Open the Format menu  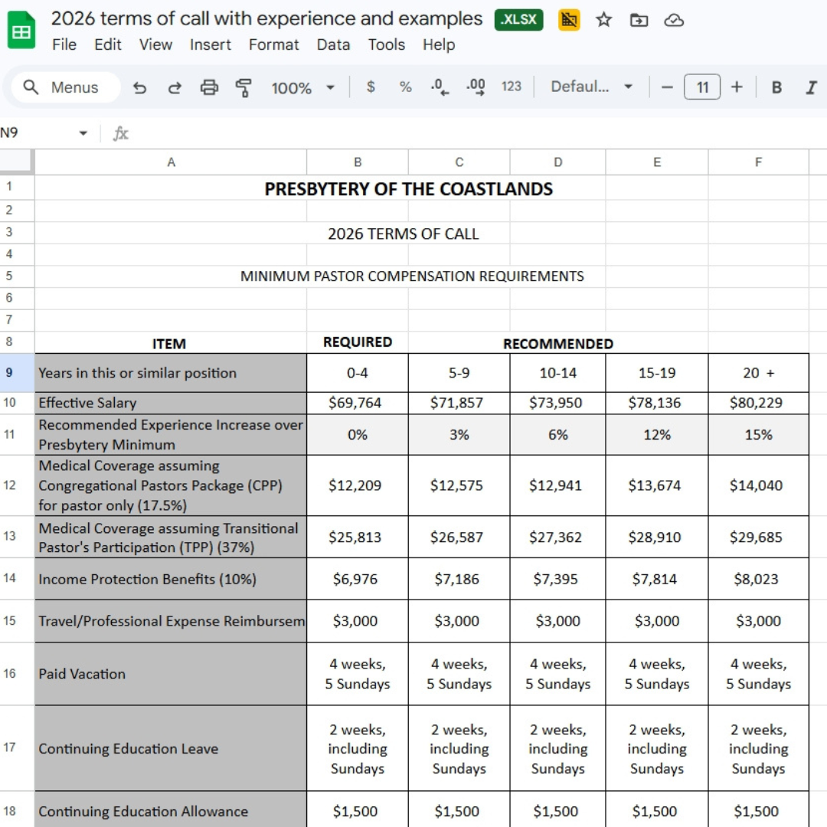[x=273, y=45]
